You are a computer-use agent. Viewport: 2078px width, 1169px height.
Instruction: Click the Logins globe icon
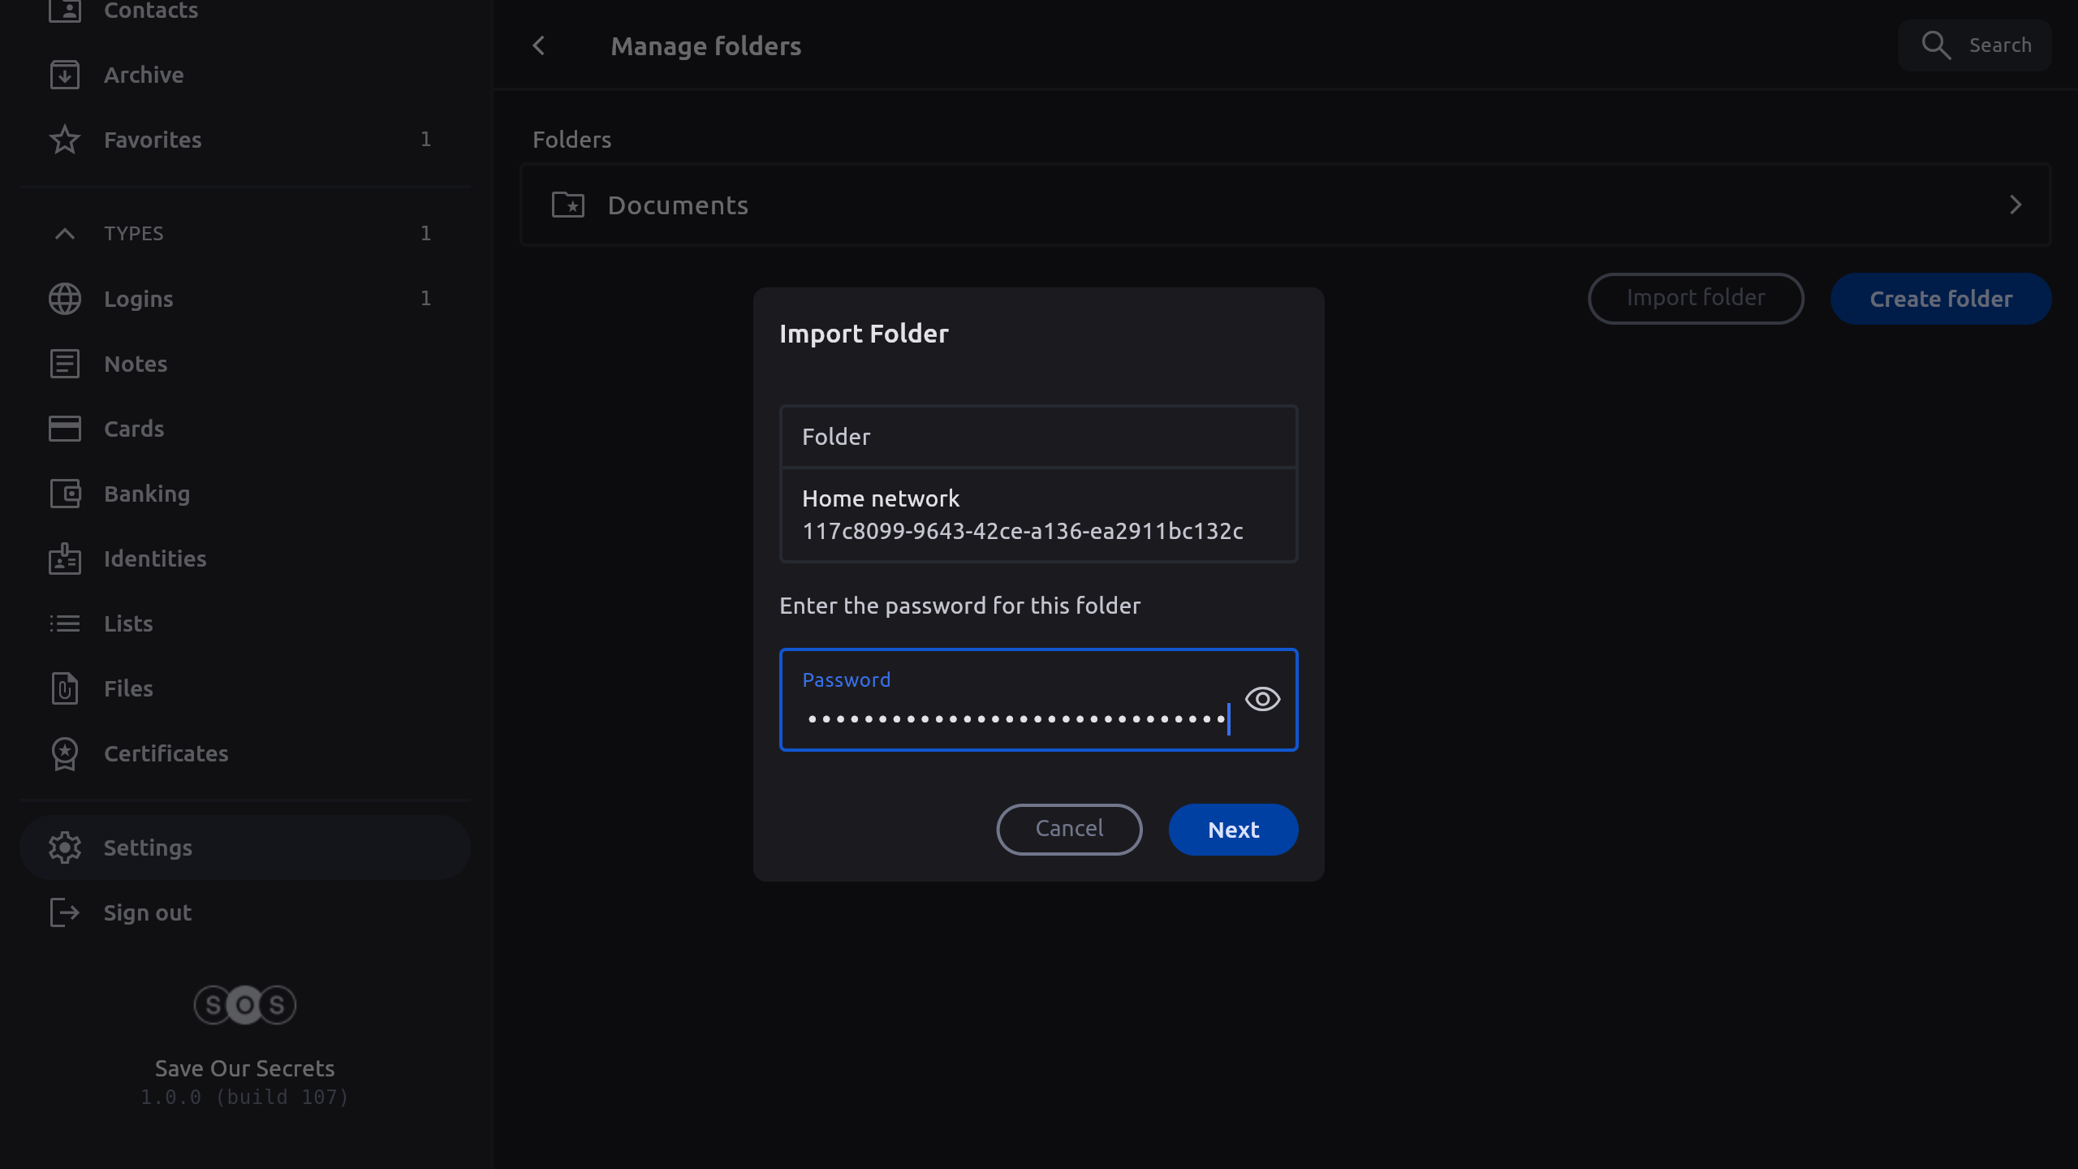(65, 299)
